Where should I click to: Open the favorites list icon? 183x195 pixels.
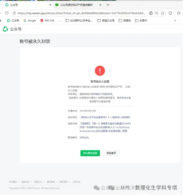179,13
